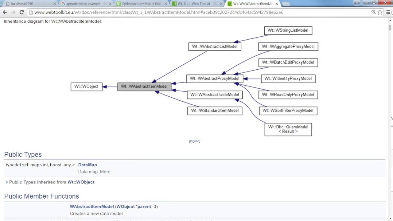Expand Public Types inherited from Wt::WObject
This screenshot has width=393, height=221.
pyautogui.click(x=7, y=182)
